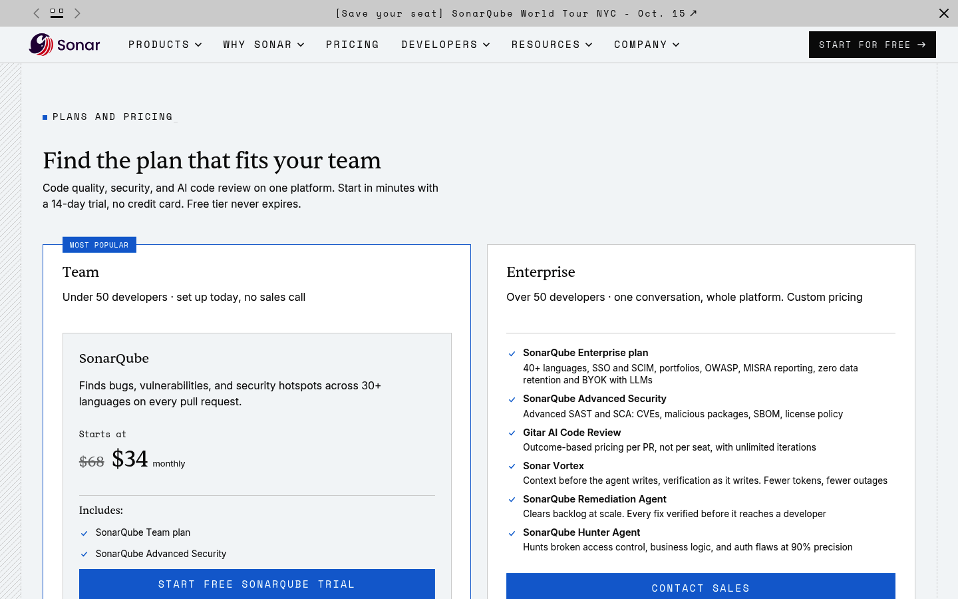Expand the Company menu

point(647,45)
